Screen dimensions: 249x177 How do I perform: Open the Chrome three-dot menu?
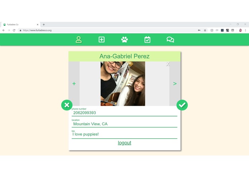[x=245, y=30]
